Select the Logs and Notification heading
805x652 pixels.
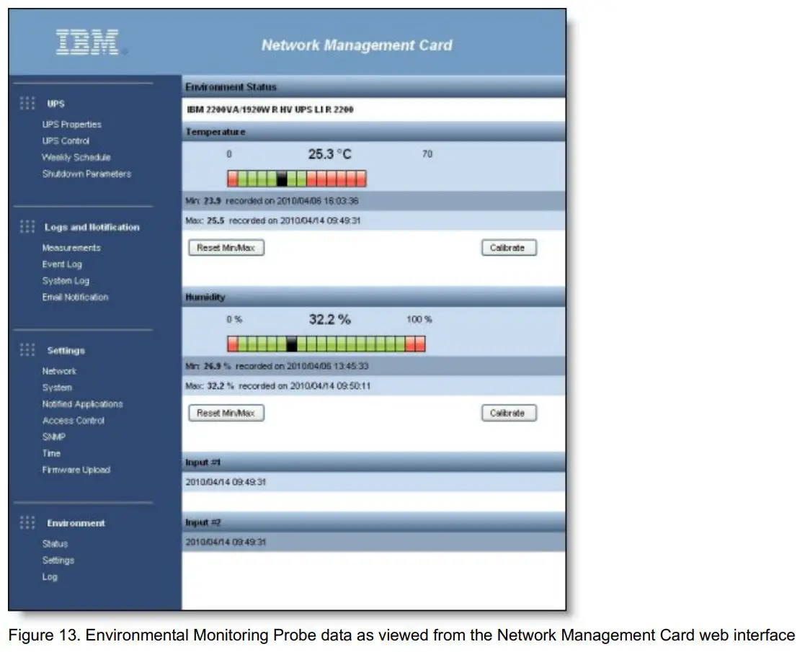pos(92,227)
